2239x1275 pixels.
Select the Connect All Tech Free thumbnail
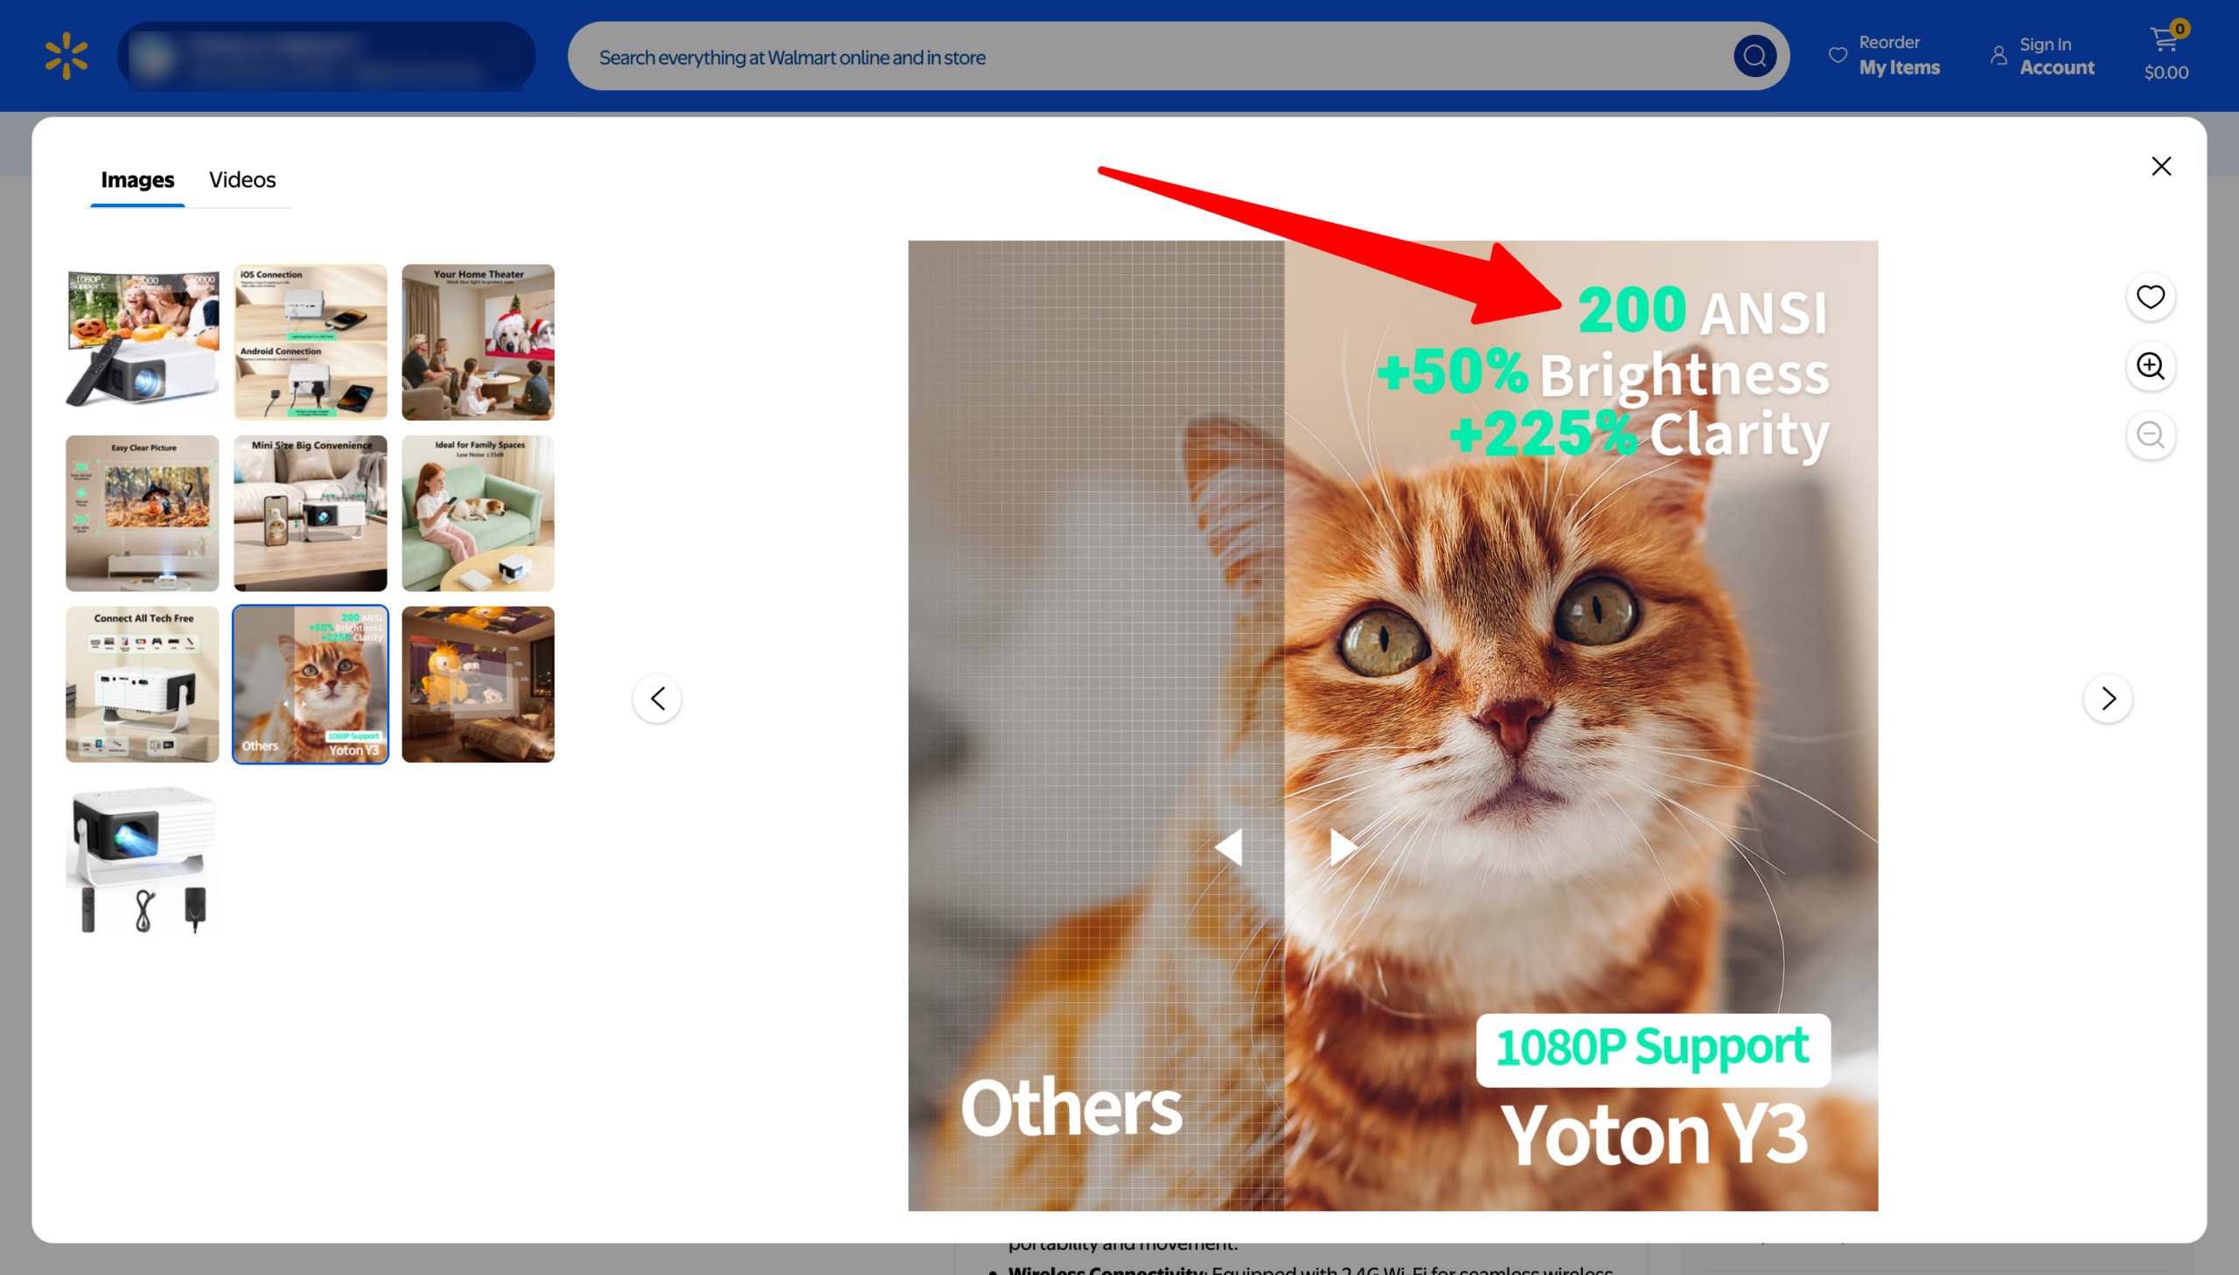[x=143, y=684]
